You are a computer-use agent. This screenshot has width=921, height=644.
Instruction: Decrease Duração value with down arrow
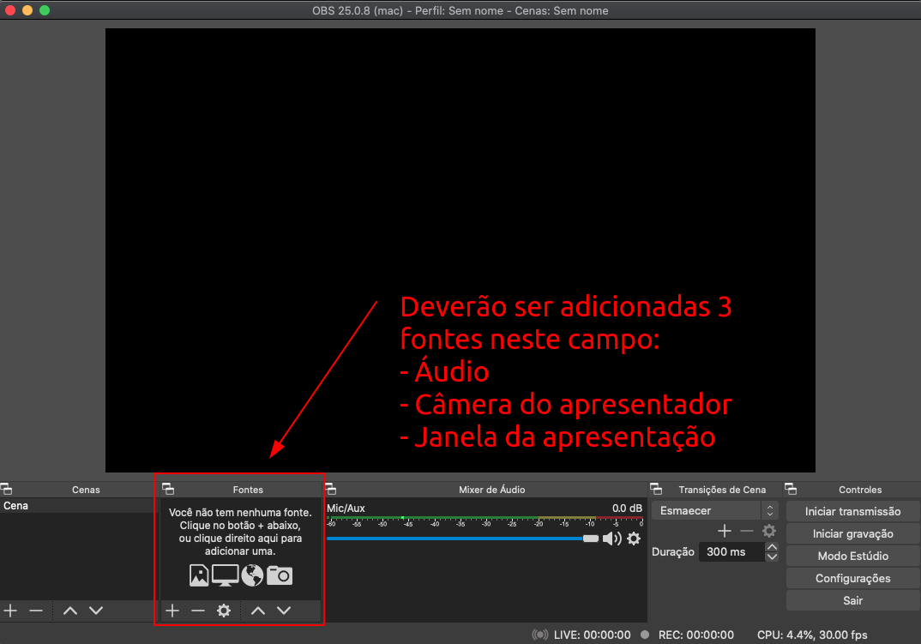(x=772, y=557)
